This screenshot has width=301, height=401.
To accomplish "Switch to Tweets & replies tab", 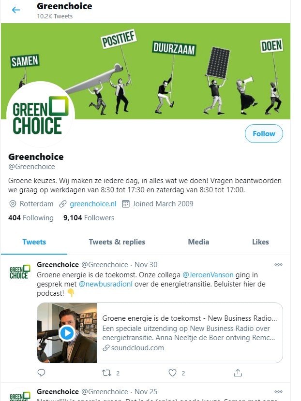I will [x=117, y=242].
